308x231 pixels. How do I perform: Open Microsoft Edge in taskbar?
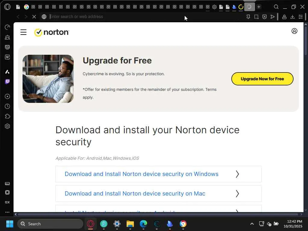point(143,224)
